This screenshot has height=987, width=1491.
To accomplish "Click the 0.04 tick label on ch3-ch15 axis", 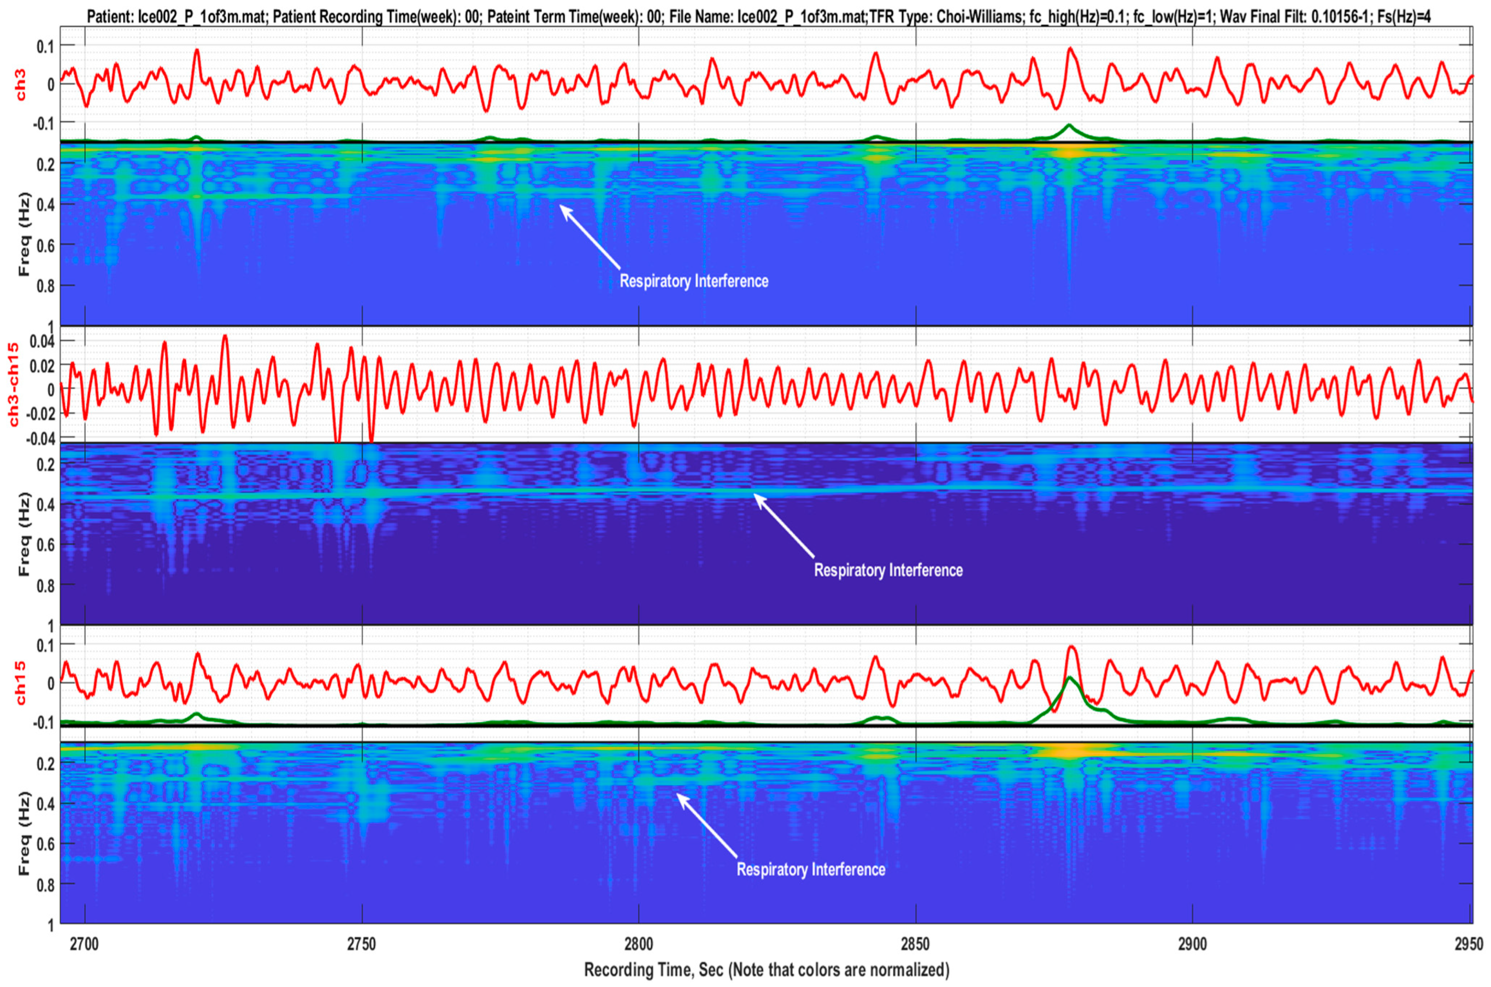I will (43, 341).
